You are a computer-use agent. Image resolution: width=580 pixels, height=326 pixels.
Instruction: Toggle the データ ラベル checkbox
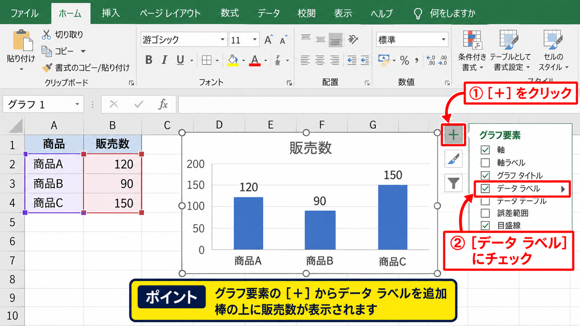tap(485, 188)
